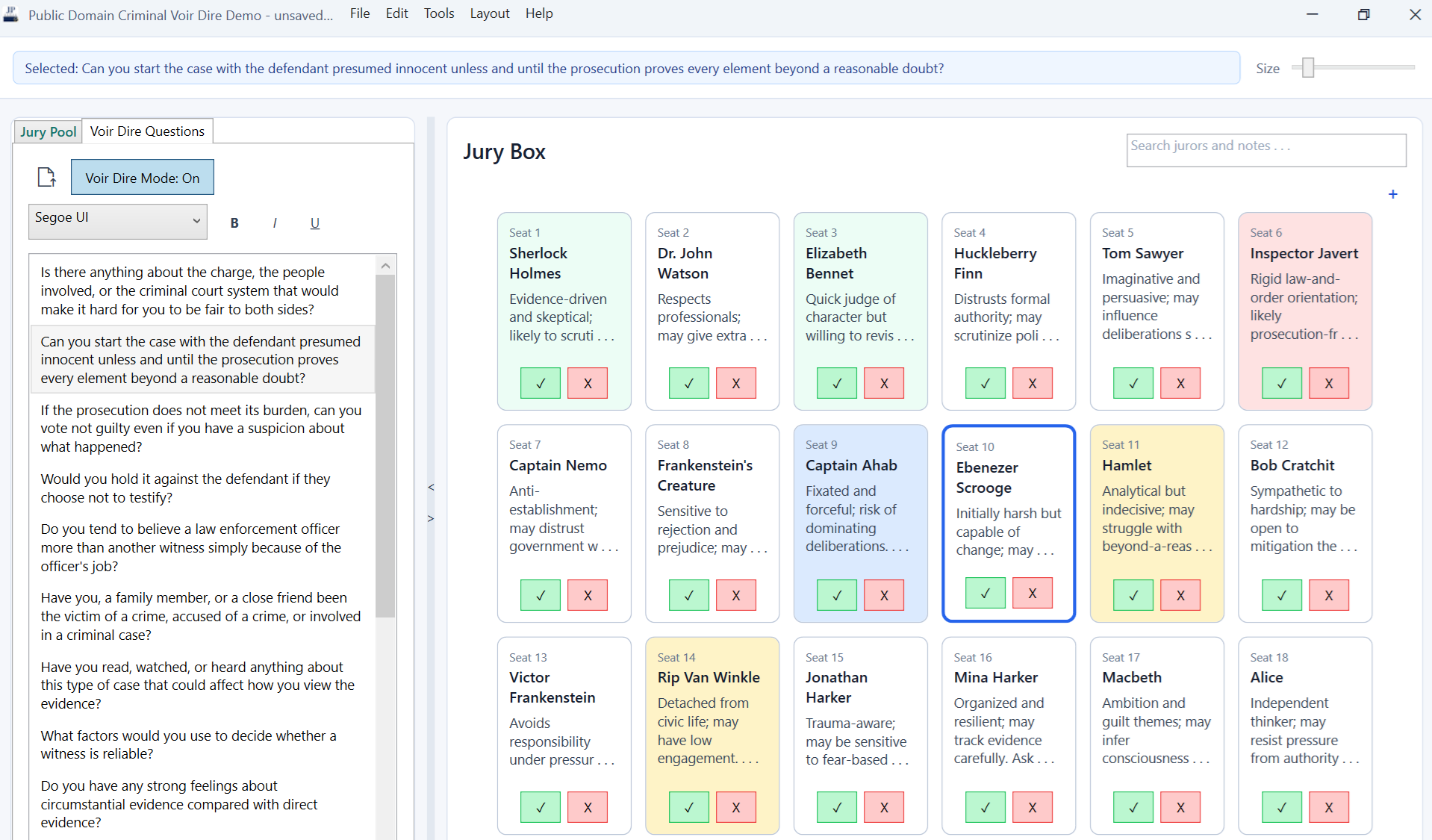The image size is (1432, 840).
Task: Strike Inspector Javert with the red X
Action: tap(1329, 383)
